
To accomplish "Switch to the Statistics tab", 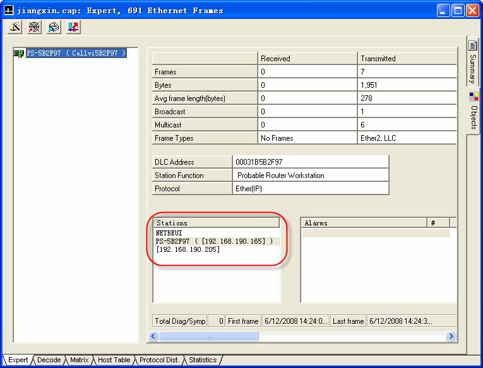I will click(202, 360).
